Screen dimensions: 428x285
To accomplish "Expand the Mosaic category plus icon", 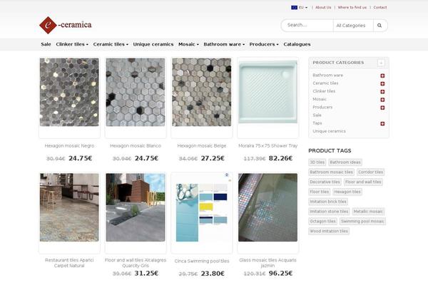I will click(x=382, y=100).
